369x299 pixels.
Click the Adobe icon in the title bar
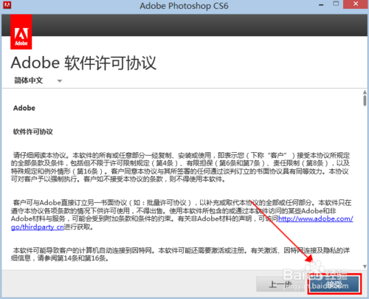[x=7, y=5]
